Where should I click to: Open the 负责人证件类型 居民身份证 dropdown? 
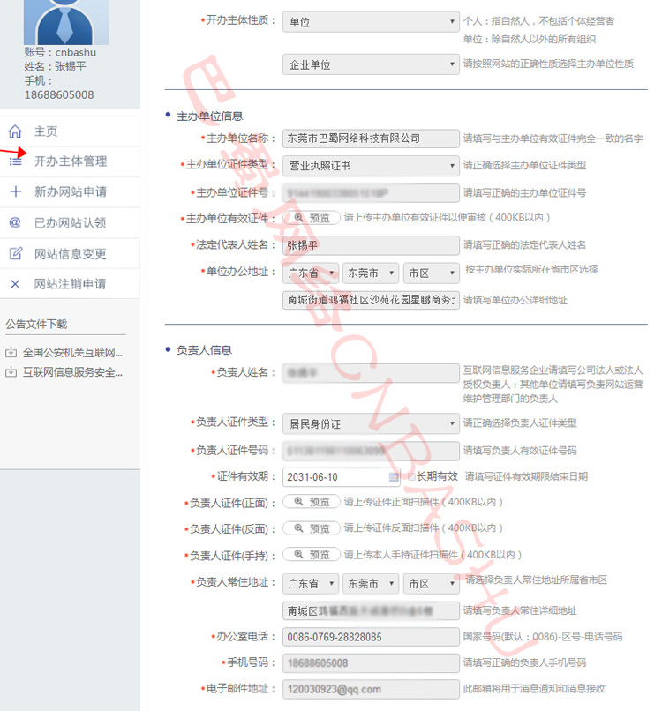point(370,423)
